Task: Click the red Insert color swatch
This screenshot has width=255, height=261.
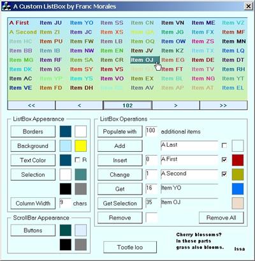Action: coord(238,160)
